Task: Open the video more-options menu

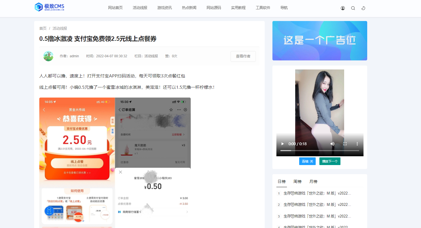Action: click(357, 144)
